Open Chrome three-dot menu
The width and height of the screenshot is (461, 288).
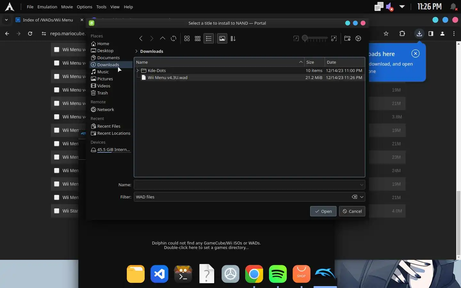click(x=454, y=34)
